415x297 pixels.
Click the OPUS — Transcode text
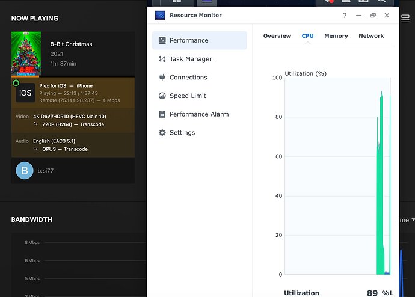point(65,149)
